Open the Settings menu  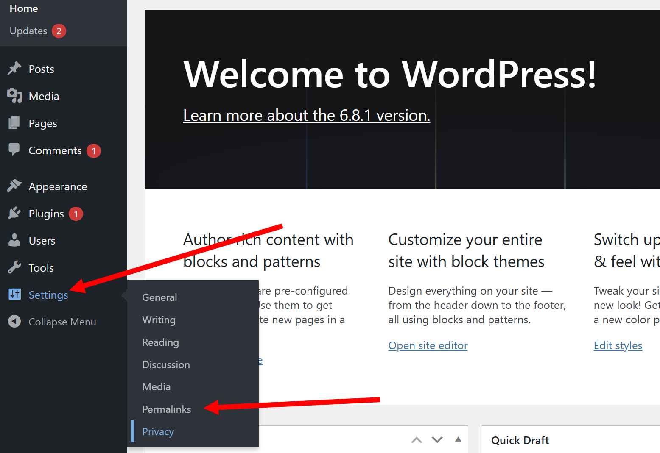point(48,295)
